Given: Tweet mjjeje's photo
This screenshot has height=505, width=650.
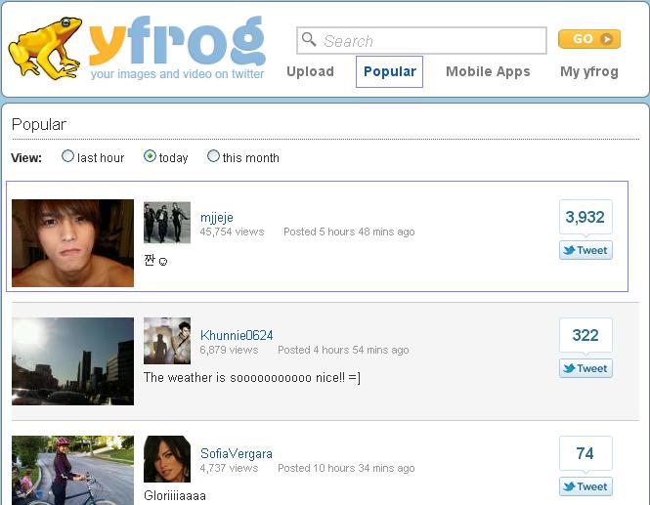Looking at the screenshot, I should click(x=585, y=250).
